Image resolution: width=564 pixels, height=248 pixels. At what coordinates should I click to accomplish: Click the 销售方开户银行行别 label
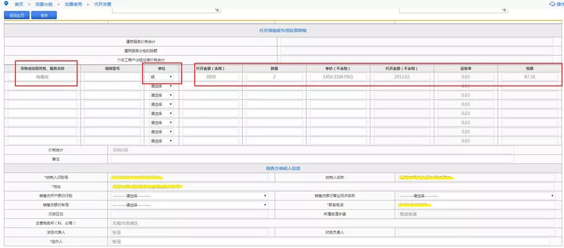coord(56,196)
